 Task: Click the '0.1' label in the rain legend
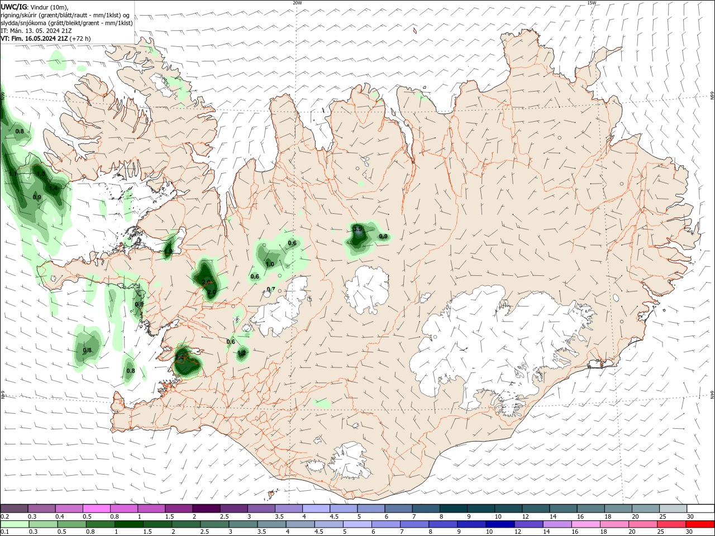(5, 532)
